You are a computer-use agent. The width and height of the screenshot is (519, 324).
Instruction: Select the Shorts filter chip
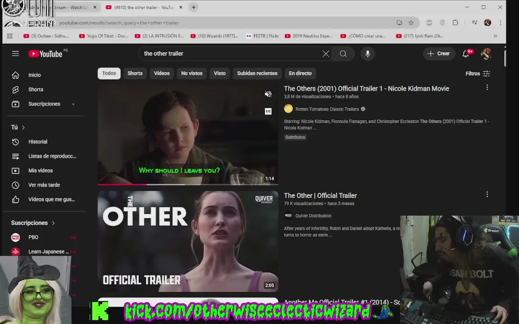tap(135, 73)
